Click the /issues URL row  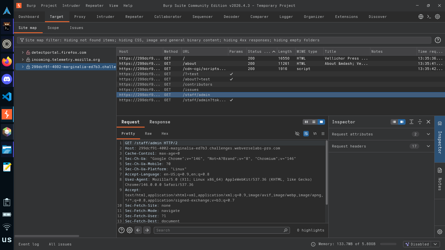(281, 90)
